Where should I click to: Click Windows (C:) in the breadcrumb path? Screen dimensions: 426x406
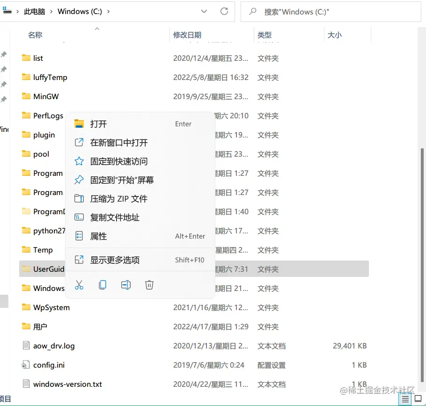pyautogui.click(x=80, y=11)
